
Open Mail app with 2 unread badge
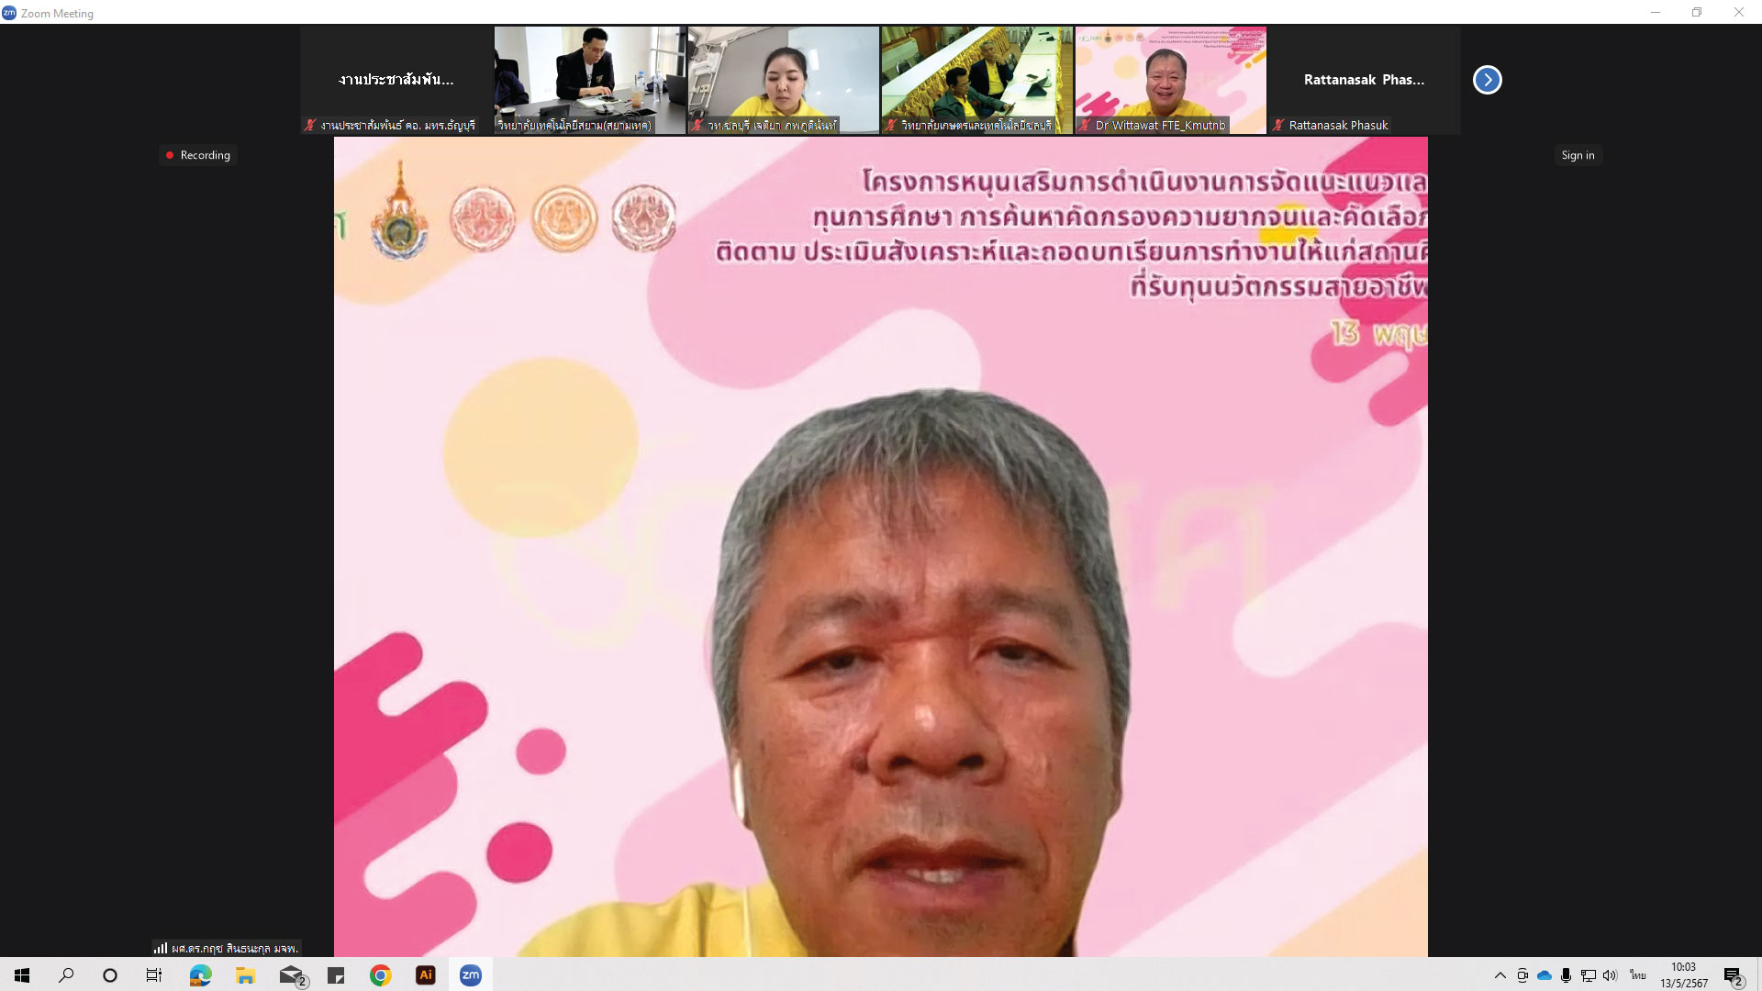point(292,975)
